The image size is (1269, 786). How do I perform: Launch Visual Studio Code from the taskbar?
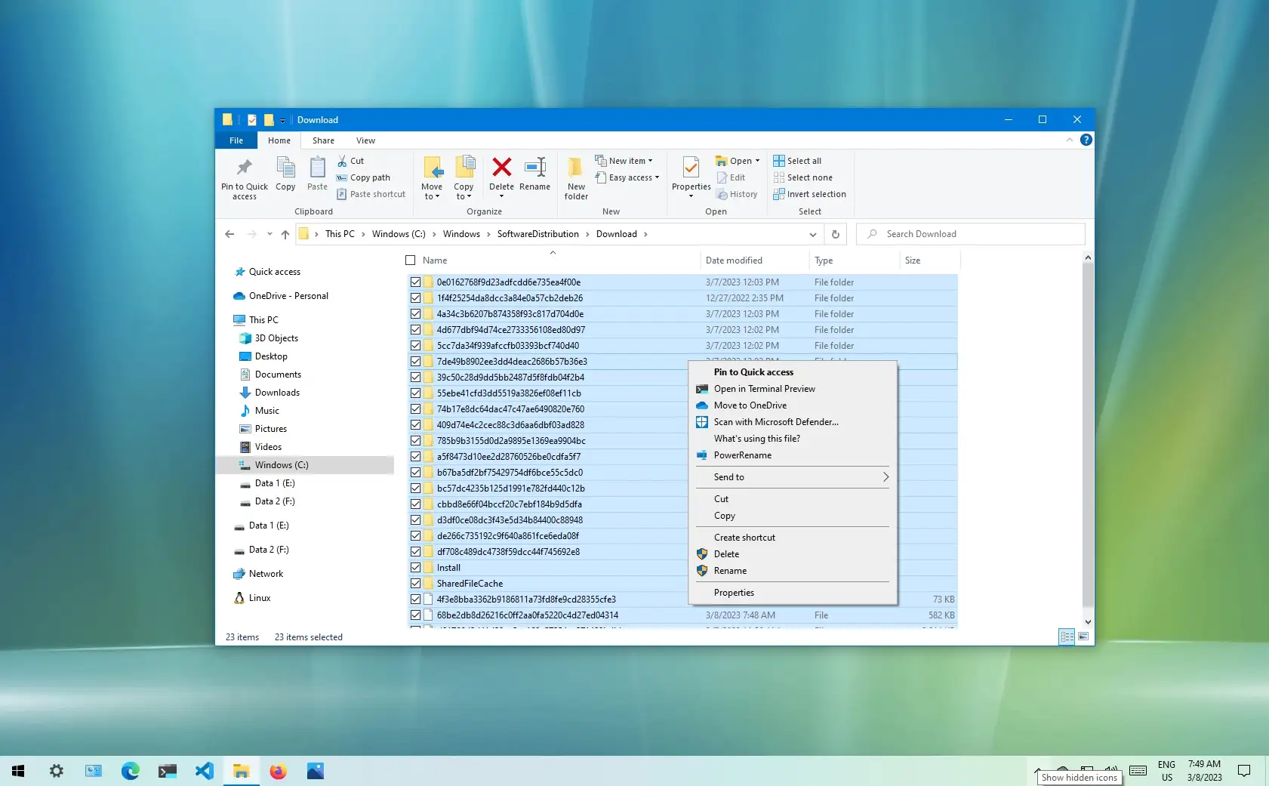click(204, 771)
